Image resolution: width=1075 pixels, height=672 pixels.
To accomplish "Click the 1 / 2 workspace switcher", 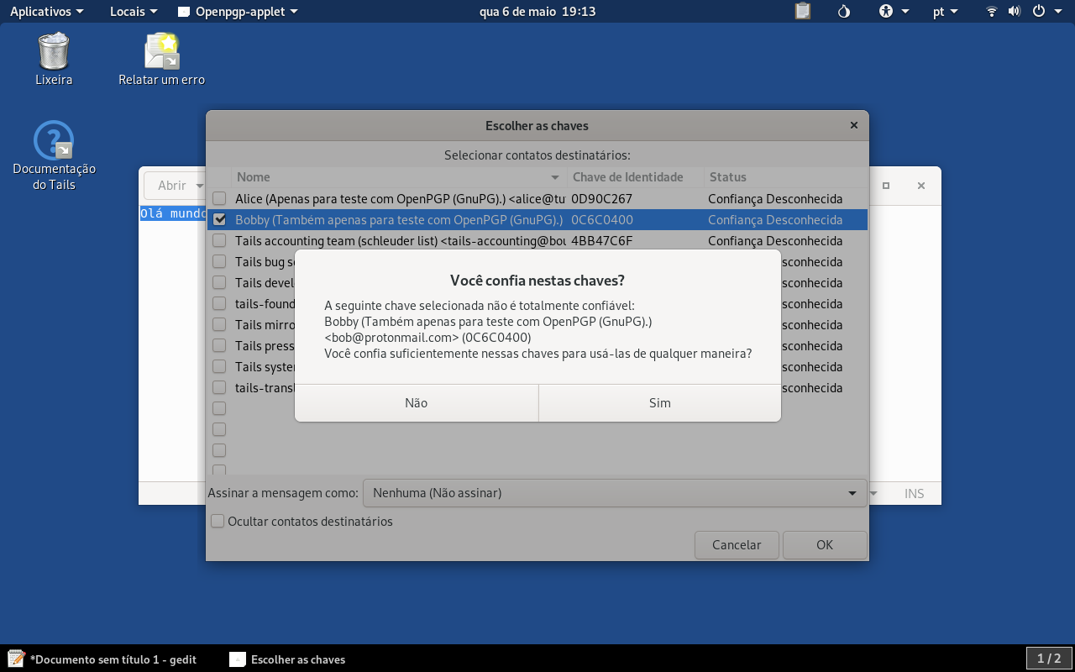I will 1049,659.
